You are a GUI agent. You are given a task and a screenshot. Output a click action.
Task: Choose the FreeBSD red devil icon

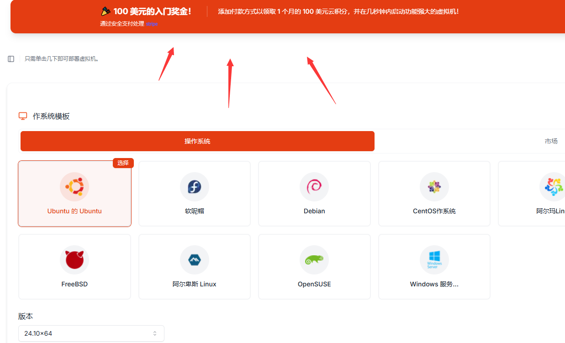(74, 260)
